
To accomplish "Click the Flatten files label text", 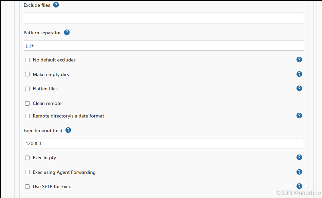I will tap(45, 89).
